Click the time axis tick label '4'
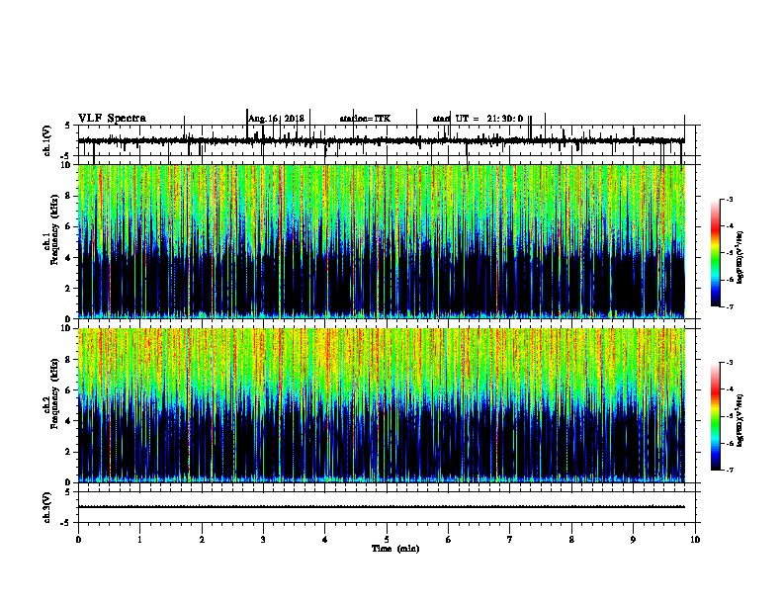The height and width of the screenshot is (605, 783). [325, 540]
